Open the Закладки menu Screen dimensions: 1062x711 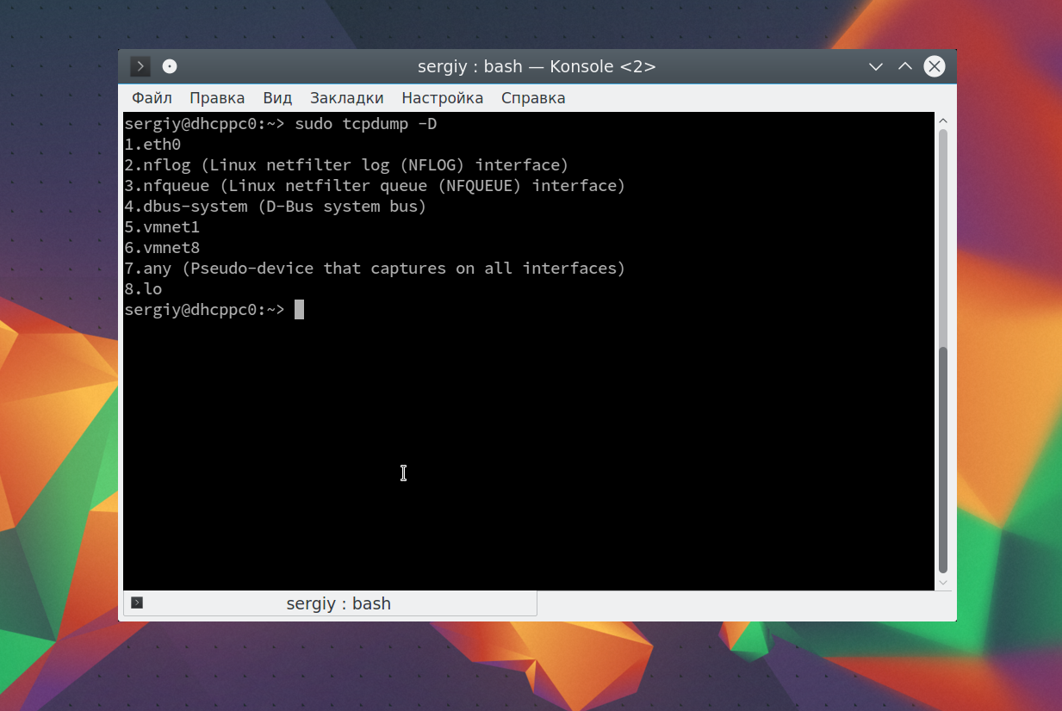(347, 98)
